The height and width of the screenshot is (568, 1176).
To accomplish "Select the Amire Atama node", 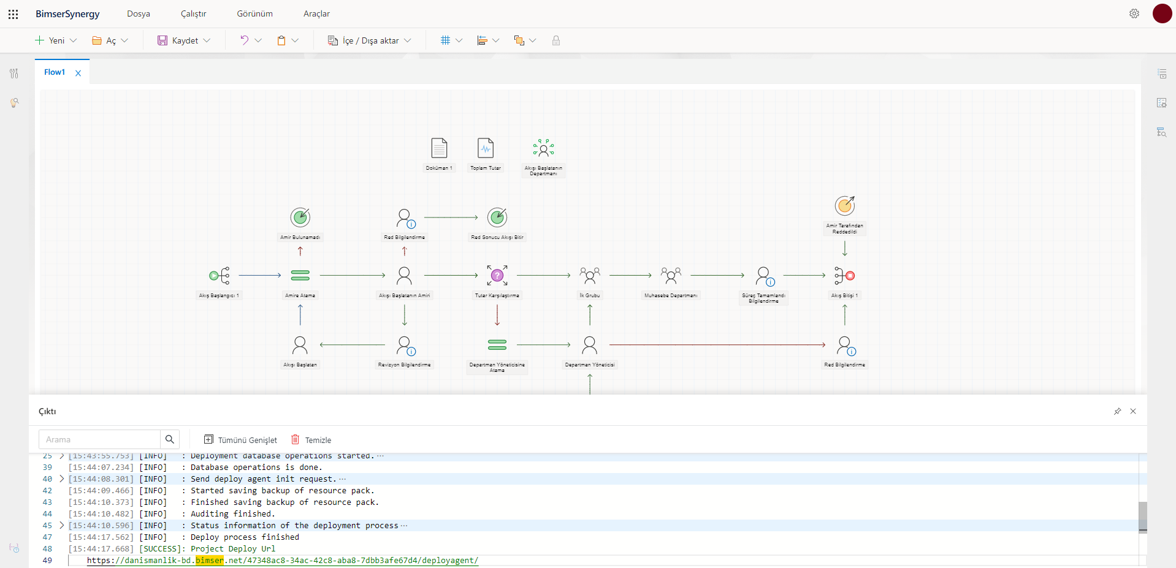I will (300, 276).
